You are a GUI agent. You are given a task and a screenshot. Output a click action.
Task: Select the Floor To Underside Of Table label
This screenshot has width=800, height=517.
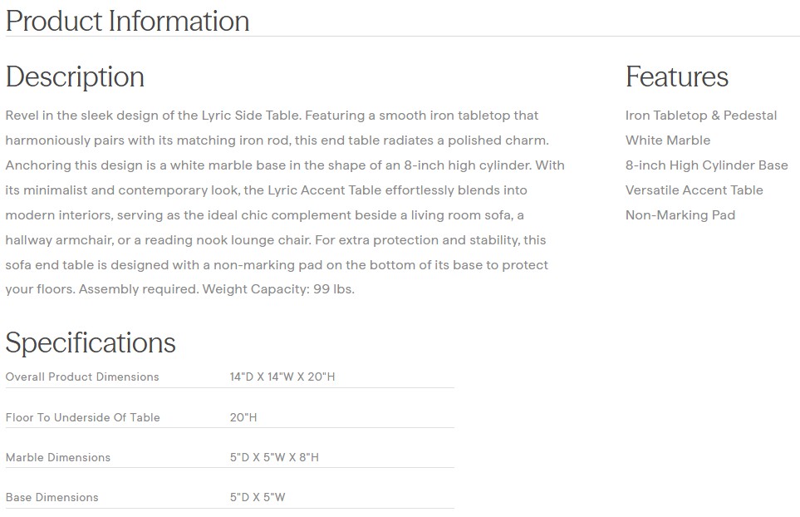tap(82, 417)
